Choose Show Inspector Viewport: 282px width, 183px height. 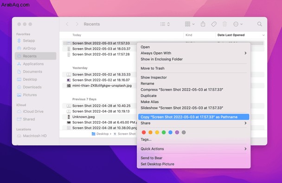[194, 78]
